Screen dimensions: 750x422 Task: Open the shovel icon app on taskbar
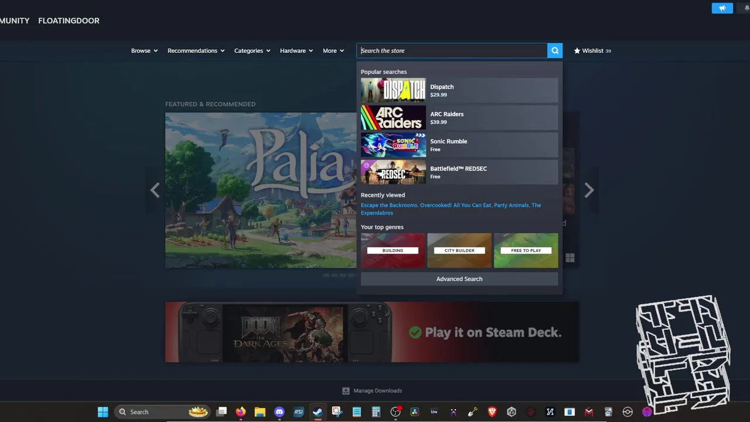473,412
